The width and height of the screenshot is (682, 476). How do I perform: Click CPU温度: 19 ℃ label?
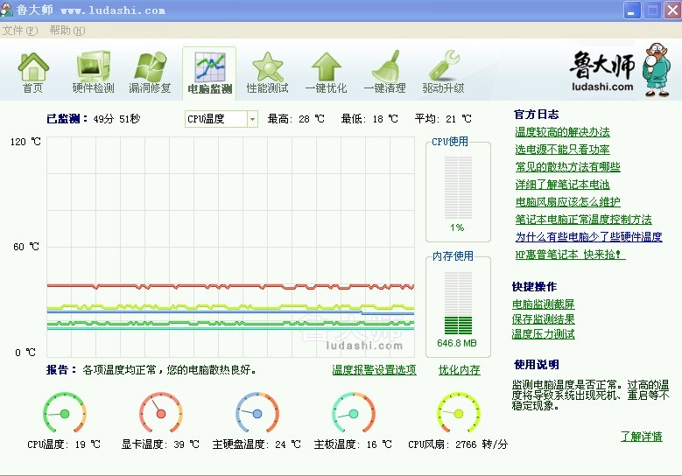tap(64, 444)
